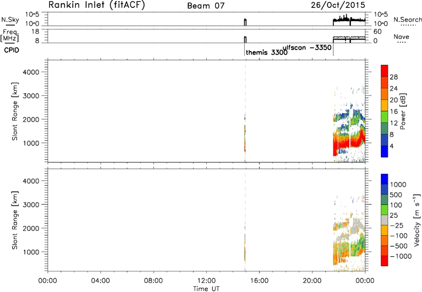Click the "Rankin Inlet (fitACF)" plot title
Image resolution: width=422 pixels, height=292 pixels.
tap(97, 5)
